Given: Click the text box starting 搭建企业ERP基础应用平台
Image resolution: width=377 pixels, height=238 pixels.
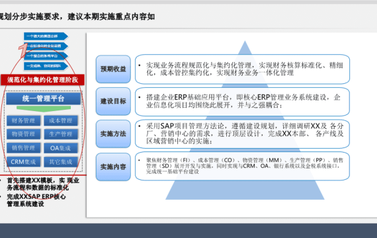Looking at the screenshot, I should pyautogui.click(x=242, y=101).
